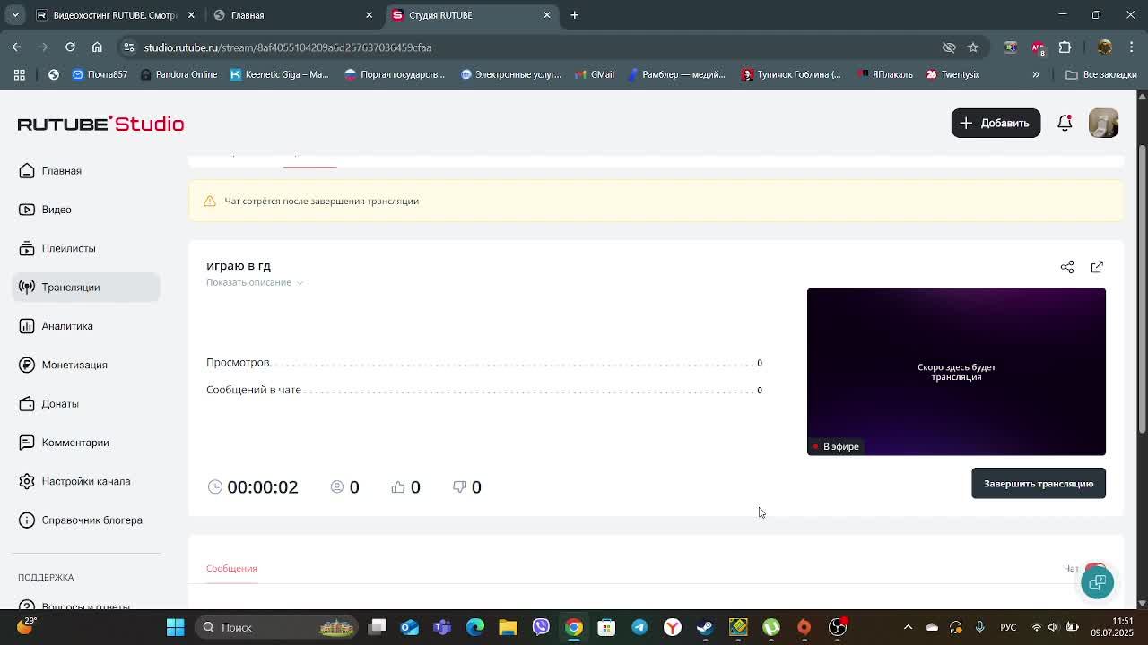Screen dimensions: 1148x645
Task: Click the monetization icon beside Монетизация
Action: 27,365
